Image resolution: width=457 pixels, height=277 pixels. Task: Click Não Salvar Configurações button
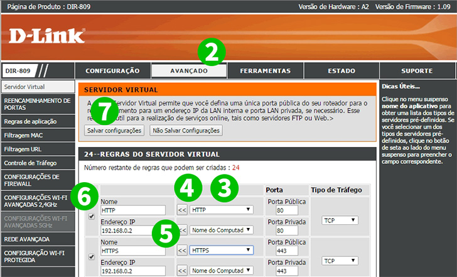tap(186, 131)
